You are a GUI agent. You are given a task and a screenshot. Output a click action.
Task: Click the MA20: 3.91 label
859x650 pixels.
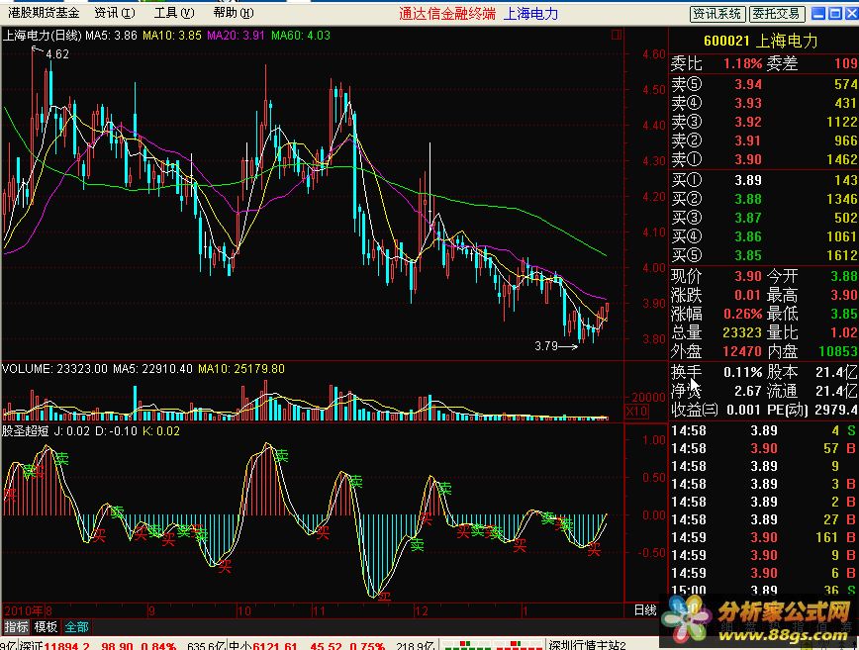coord(236,36)
